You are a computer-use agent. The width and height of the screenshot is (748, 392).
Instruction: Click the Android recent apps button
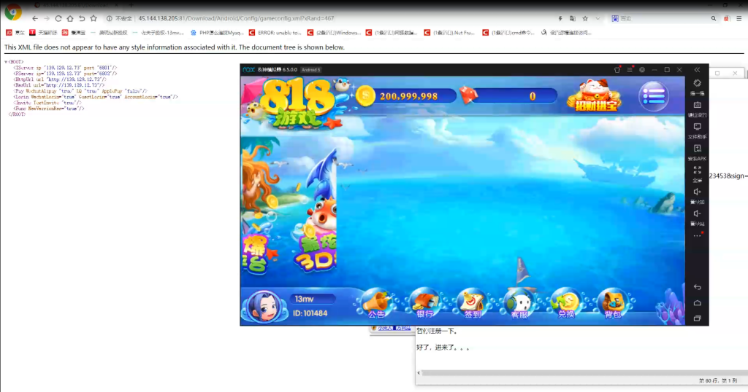point(697,318)
